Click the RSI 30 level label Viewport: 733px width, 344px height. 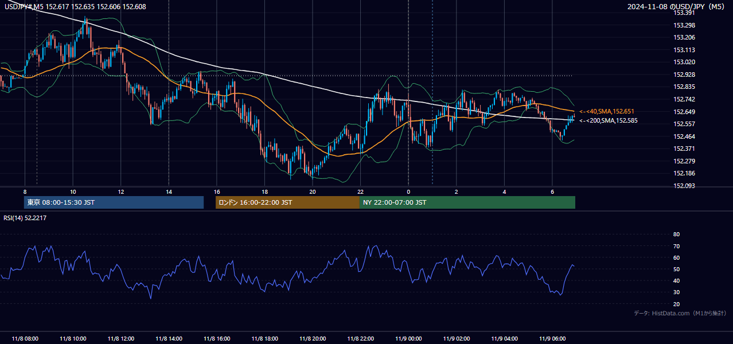click(x=676, y=292)
